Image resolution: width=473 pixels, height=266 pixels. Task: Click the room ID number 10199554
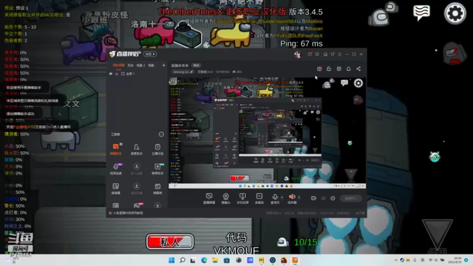222,72
